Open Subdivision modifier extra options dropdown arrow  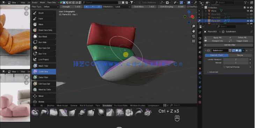pos(243,50)
